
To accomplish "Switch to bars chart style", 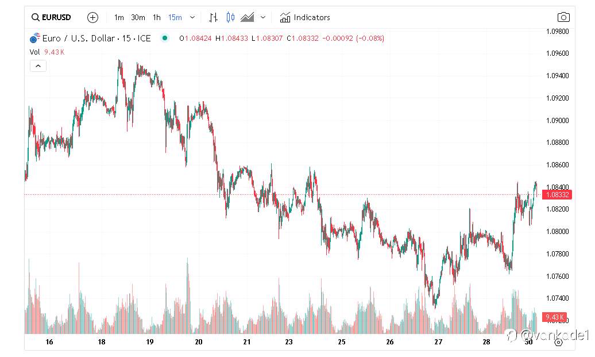I will tap(213, 17).
